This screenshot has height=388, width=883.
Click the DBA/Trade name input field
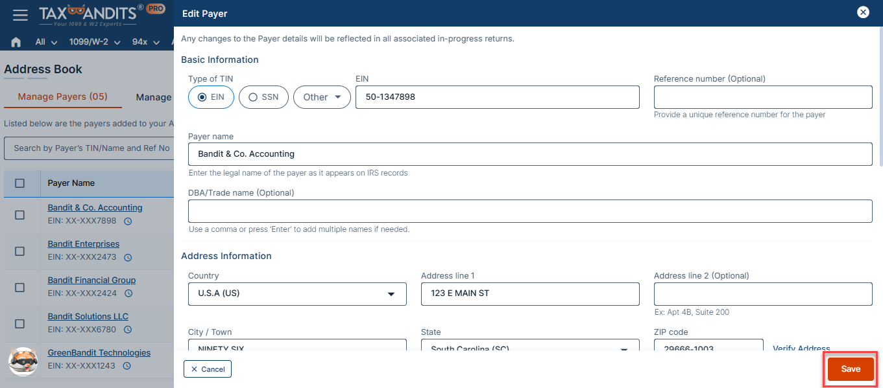pos(530,211)
